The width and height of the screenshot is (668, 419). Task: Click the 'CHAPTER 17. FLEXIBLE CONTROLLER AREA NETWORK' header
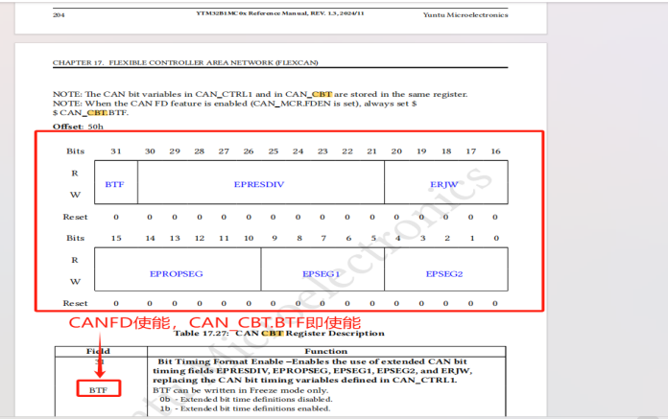click(185, 62)
